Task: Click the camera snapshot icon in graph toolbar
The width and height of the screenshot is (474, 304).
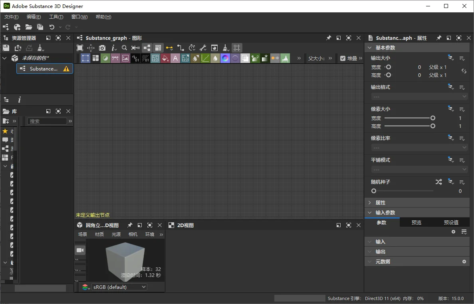Action: click(103, 48)
